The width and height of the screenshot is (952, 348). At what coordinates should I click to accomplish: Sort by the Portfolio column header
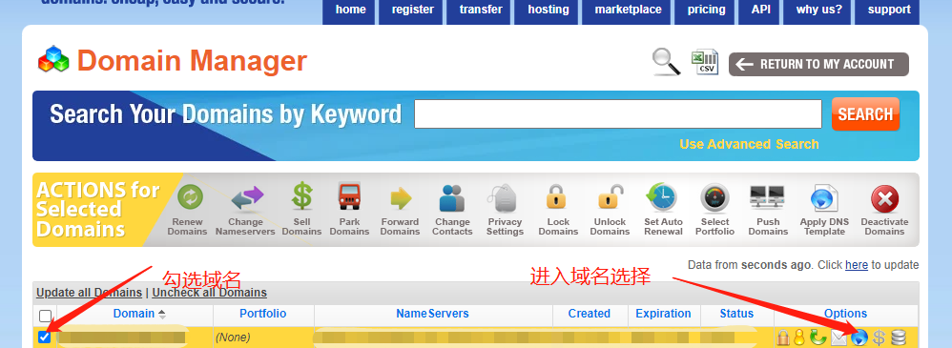[x=263, y=314]
